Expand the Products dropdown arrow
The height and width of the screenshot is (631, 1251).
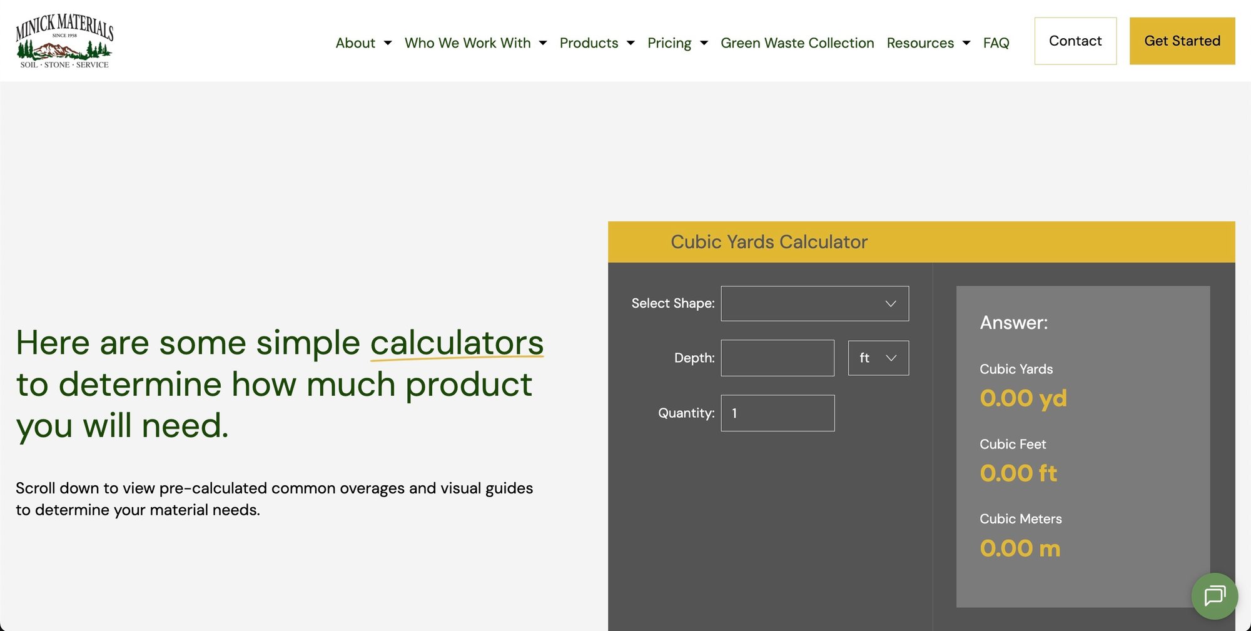tap(631, 43)
